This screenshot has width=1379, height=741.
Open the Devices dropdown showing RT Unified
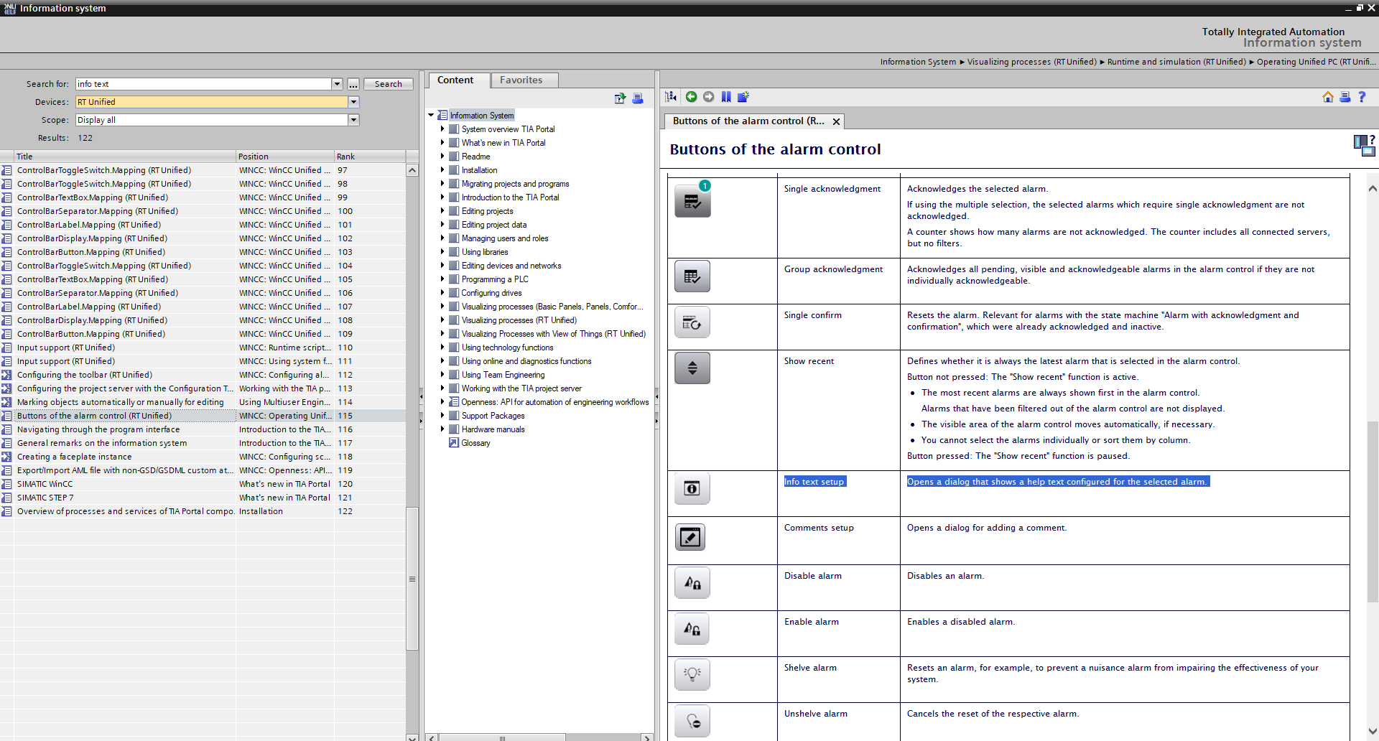pos(353,102)
